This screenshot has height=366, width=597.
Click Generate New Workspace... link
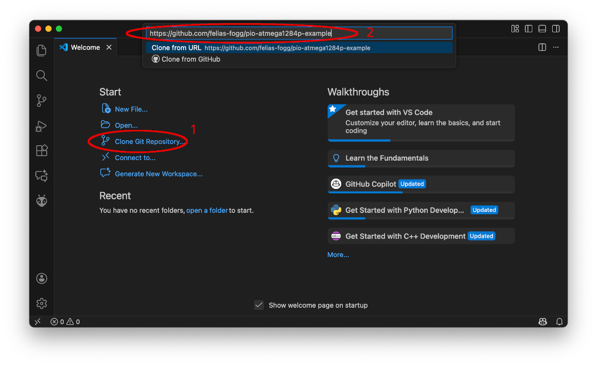coord(159,174)
